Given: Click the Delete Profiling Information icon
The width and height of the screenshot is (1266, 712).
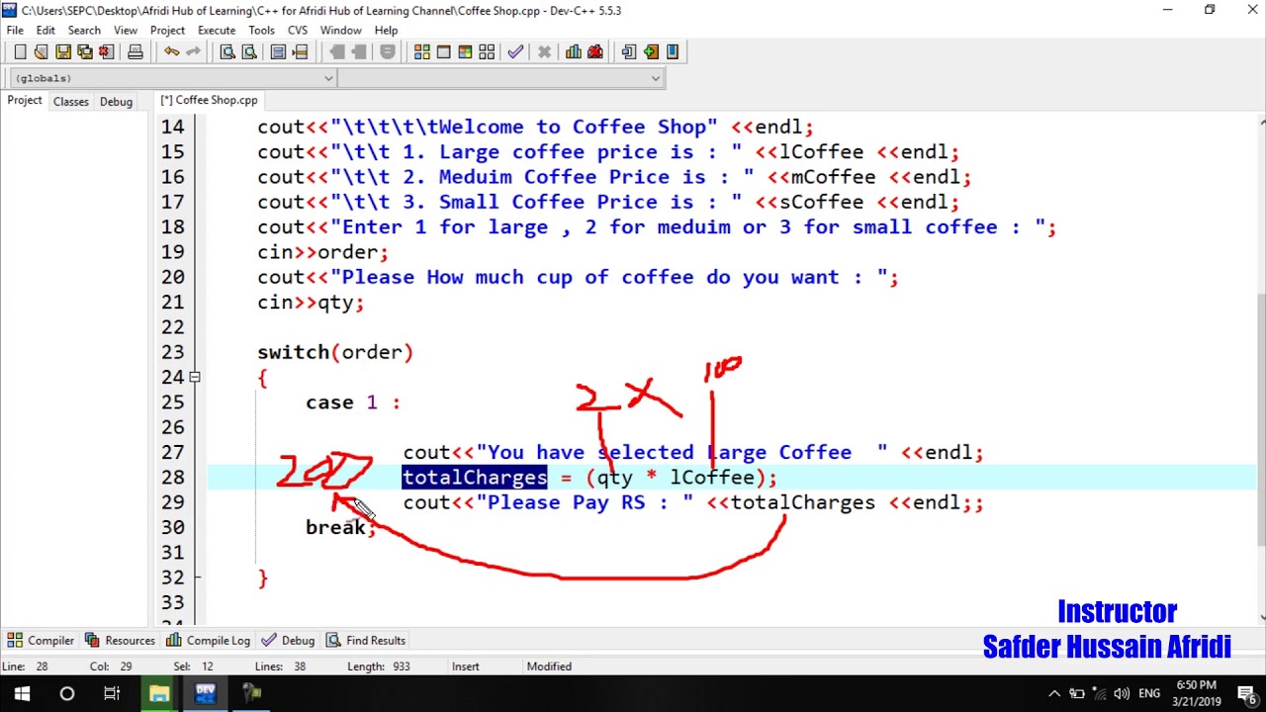Looking at the screenshot, I should coord(595,51).
